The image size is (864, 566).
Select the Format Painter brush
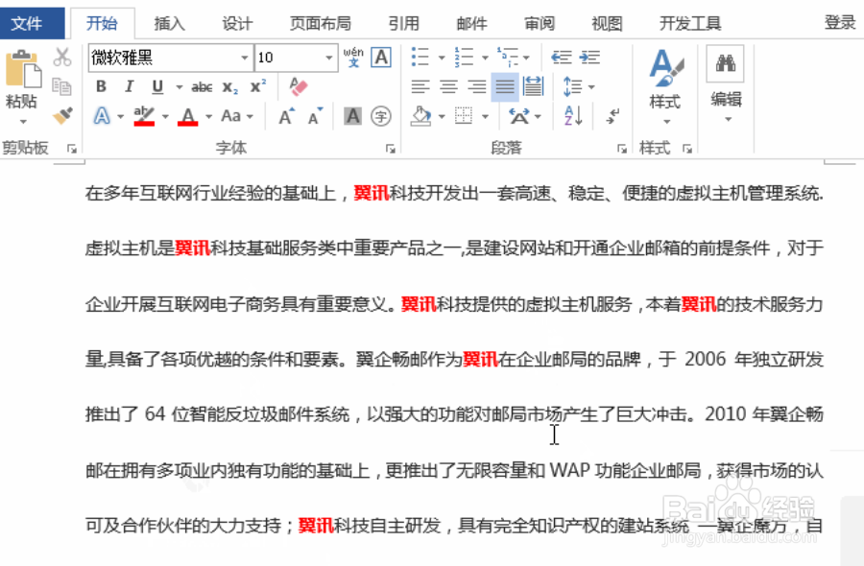click(62, 116)
